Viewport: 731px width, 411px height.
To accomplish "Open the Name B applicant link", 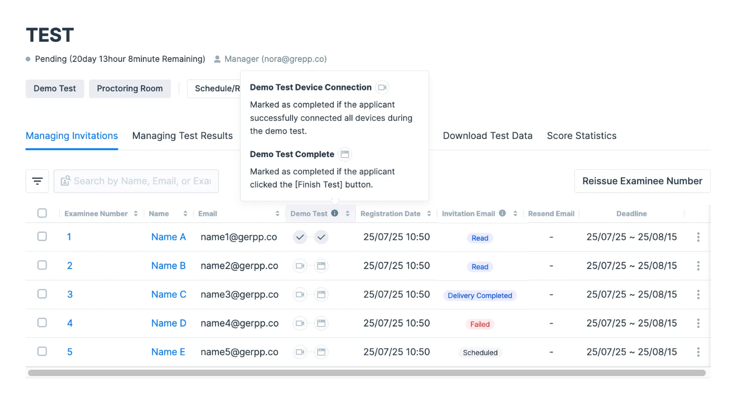I will (x=168, y=266).
